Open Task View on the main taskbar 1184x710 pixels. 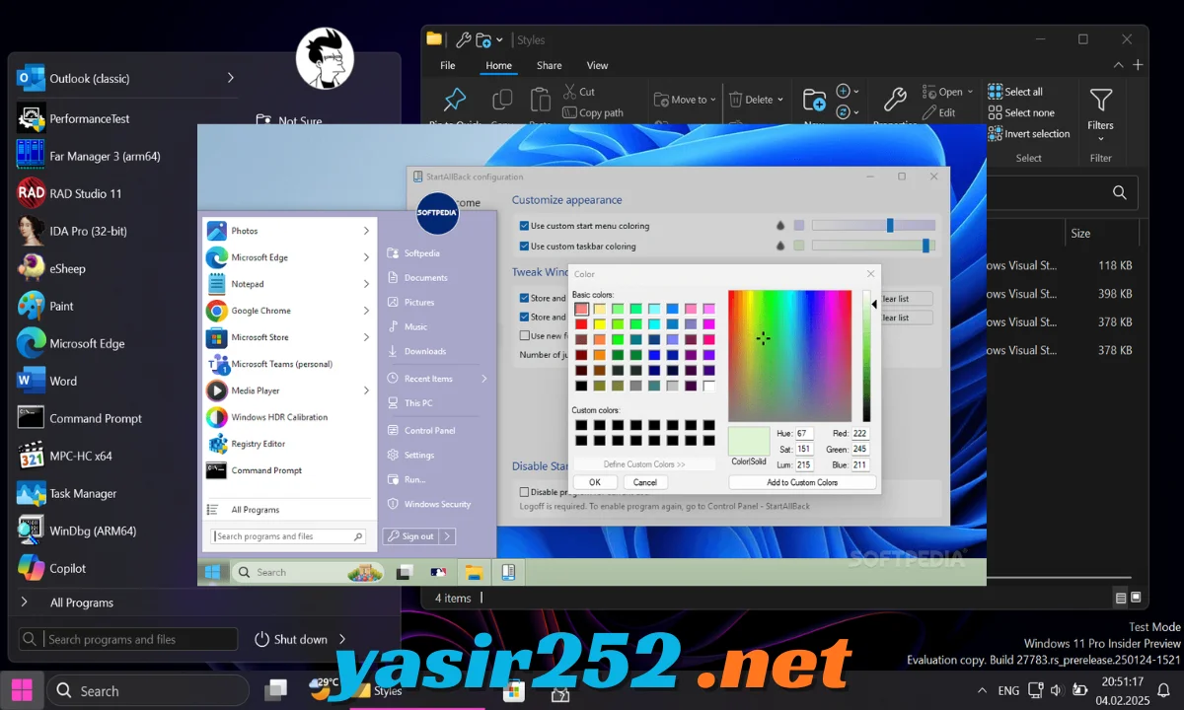coord(276,690)
